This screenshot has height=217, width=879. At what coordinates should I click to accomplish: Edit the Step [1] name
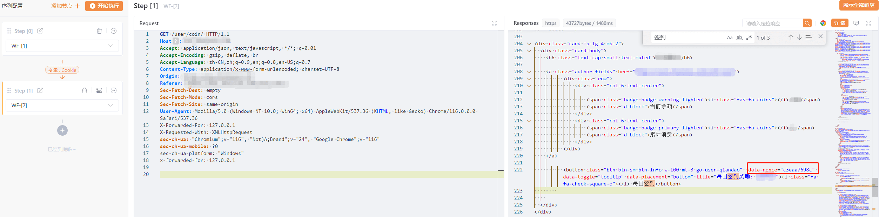click(x=40, y=90)
